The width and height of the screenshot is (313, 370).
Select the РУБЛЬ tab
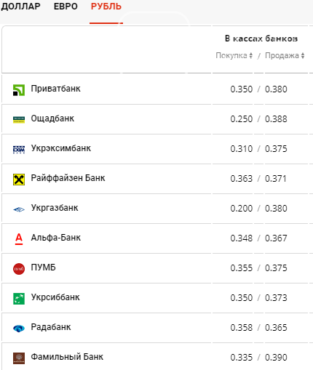[106, 7]
